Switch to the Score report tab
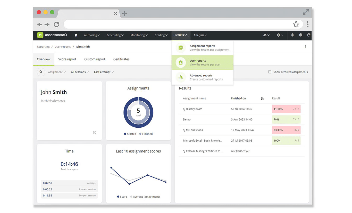The image size is (352, 213). point(67,59)
